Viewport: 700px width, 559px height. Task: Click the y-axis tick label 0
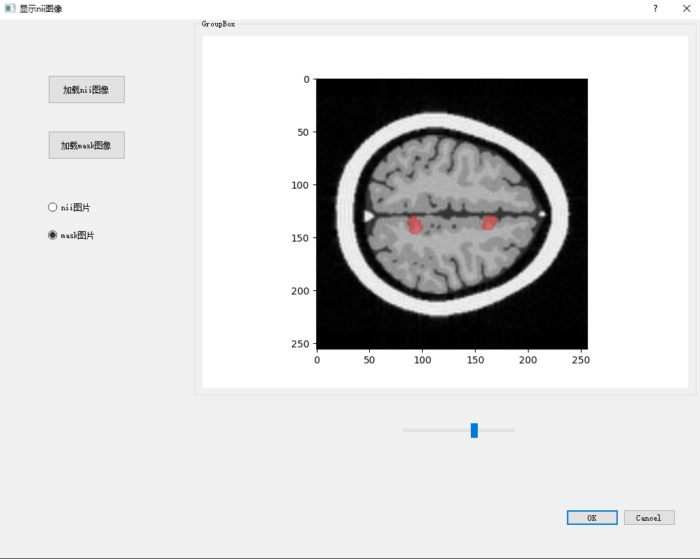pos(305,79)
